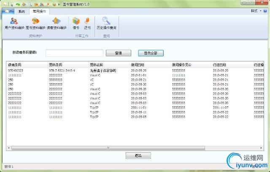The image size is (270, 172).
Task: Select operator ID cell 11111111 in Visual C row
Action: 178,75
